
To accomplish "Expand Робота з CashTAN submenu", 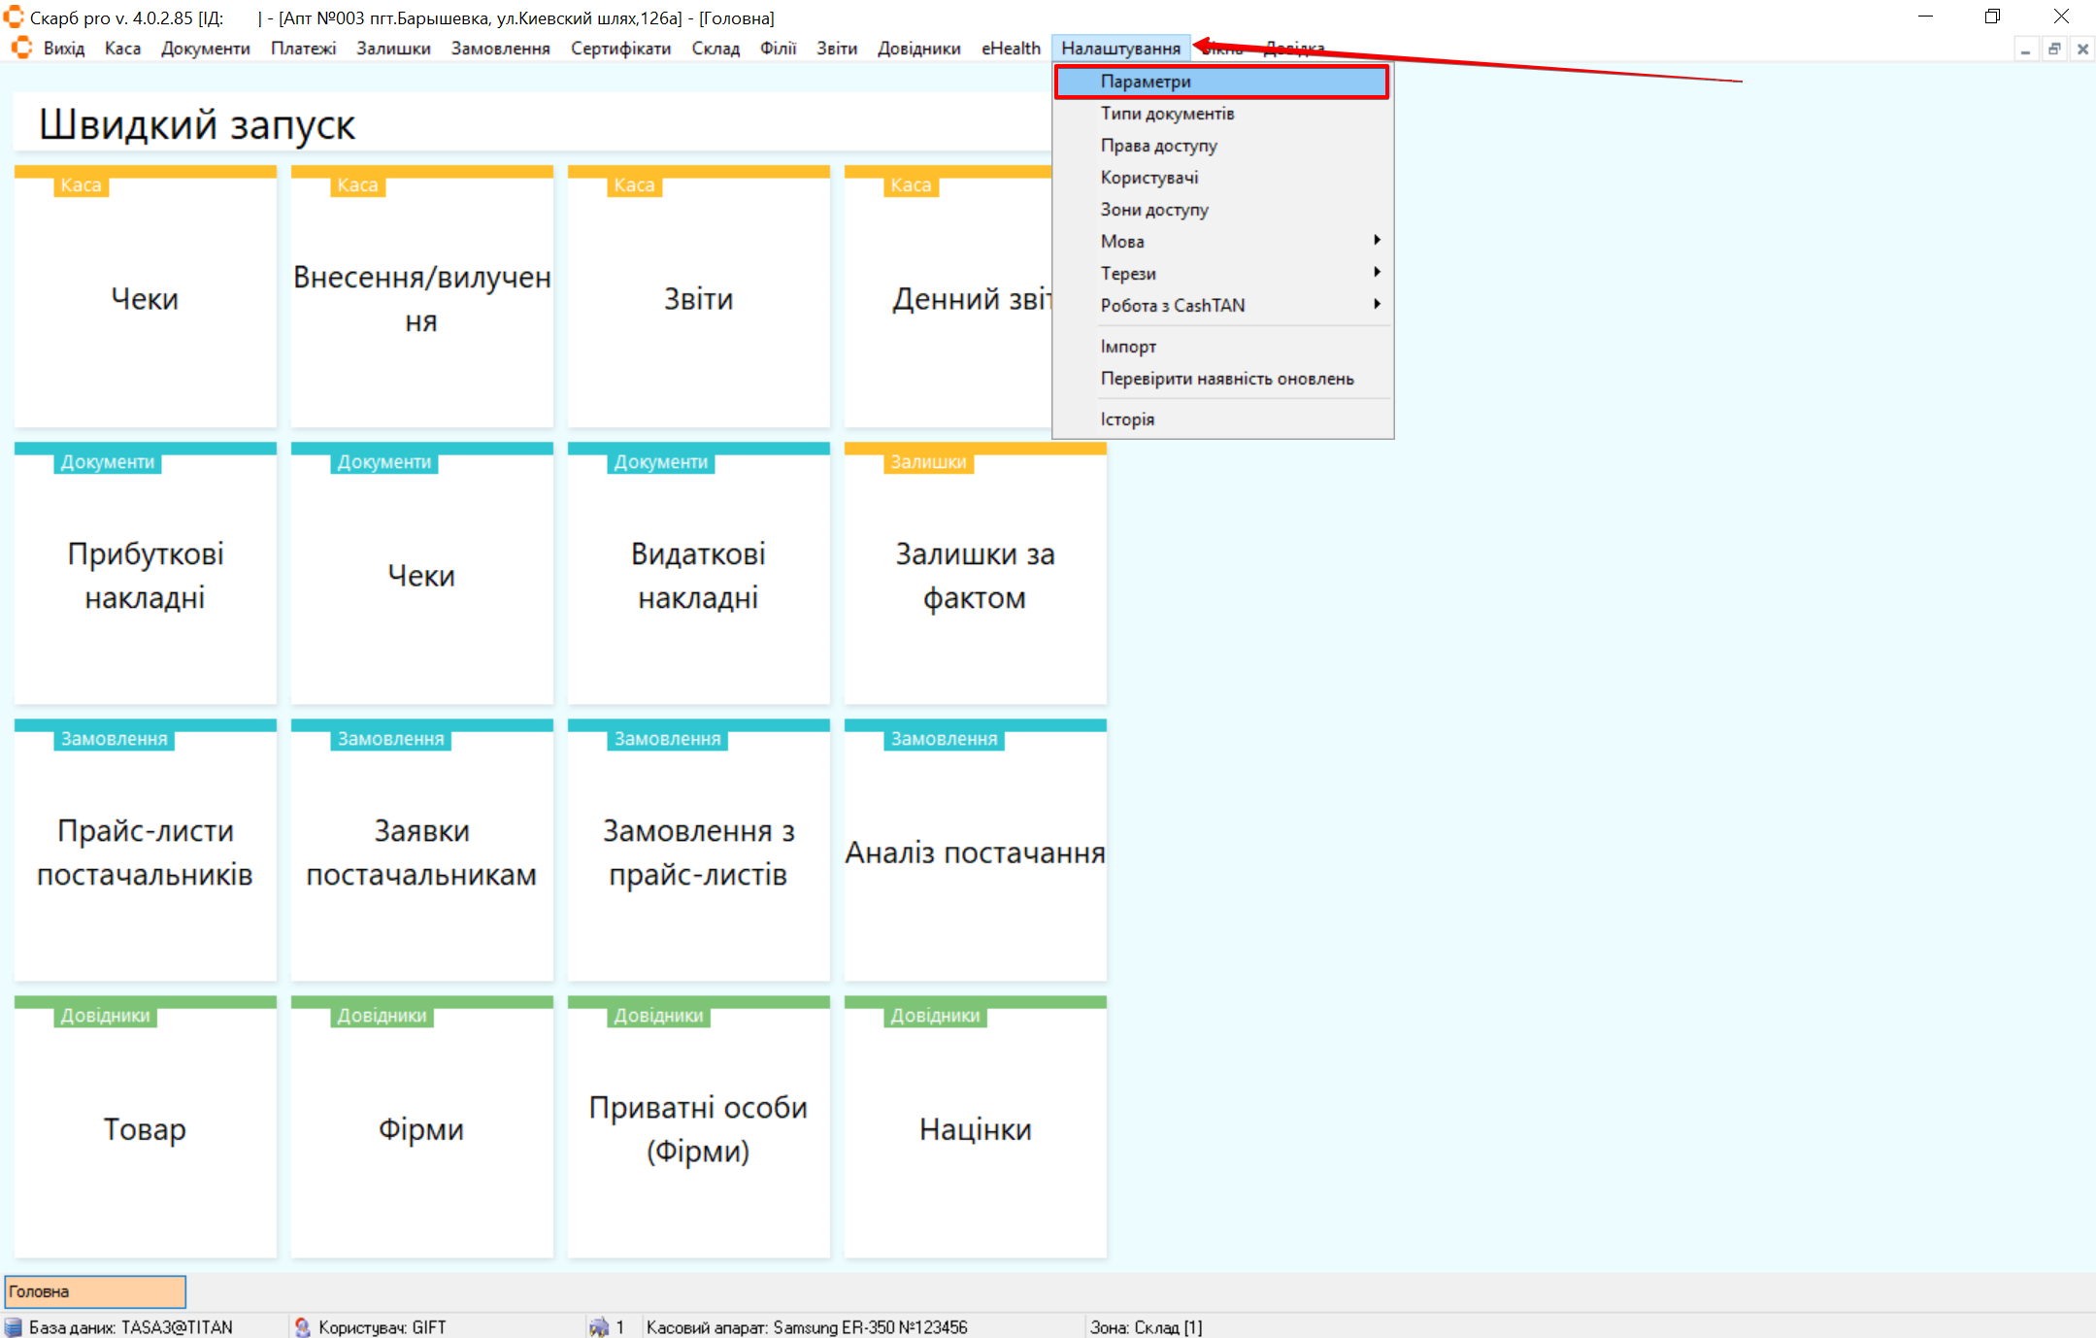I will click(x=1376, y=305).
